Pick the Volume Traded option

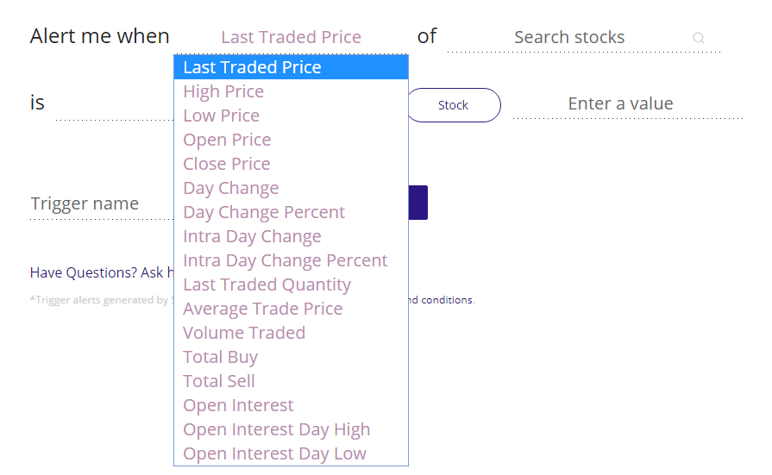(x=291, y=333)
